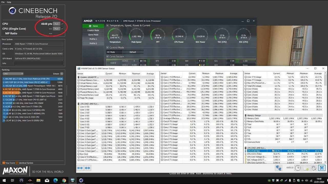Open HWiNFO sensor settings gear icon
328x184 pixels.
(x=314, y=168)
